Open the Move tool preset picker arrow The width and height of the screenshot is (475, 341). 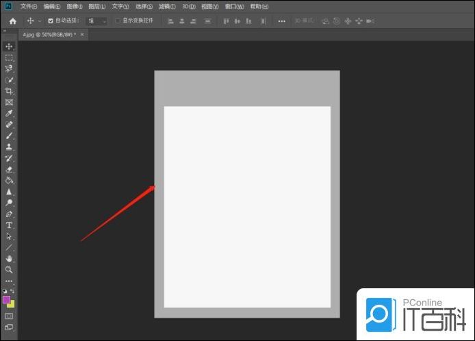pyautogui.click(x=40, y=21)
